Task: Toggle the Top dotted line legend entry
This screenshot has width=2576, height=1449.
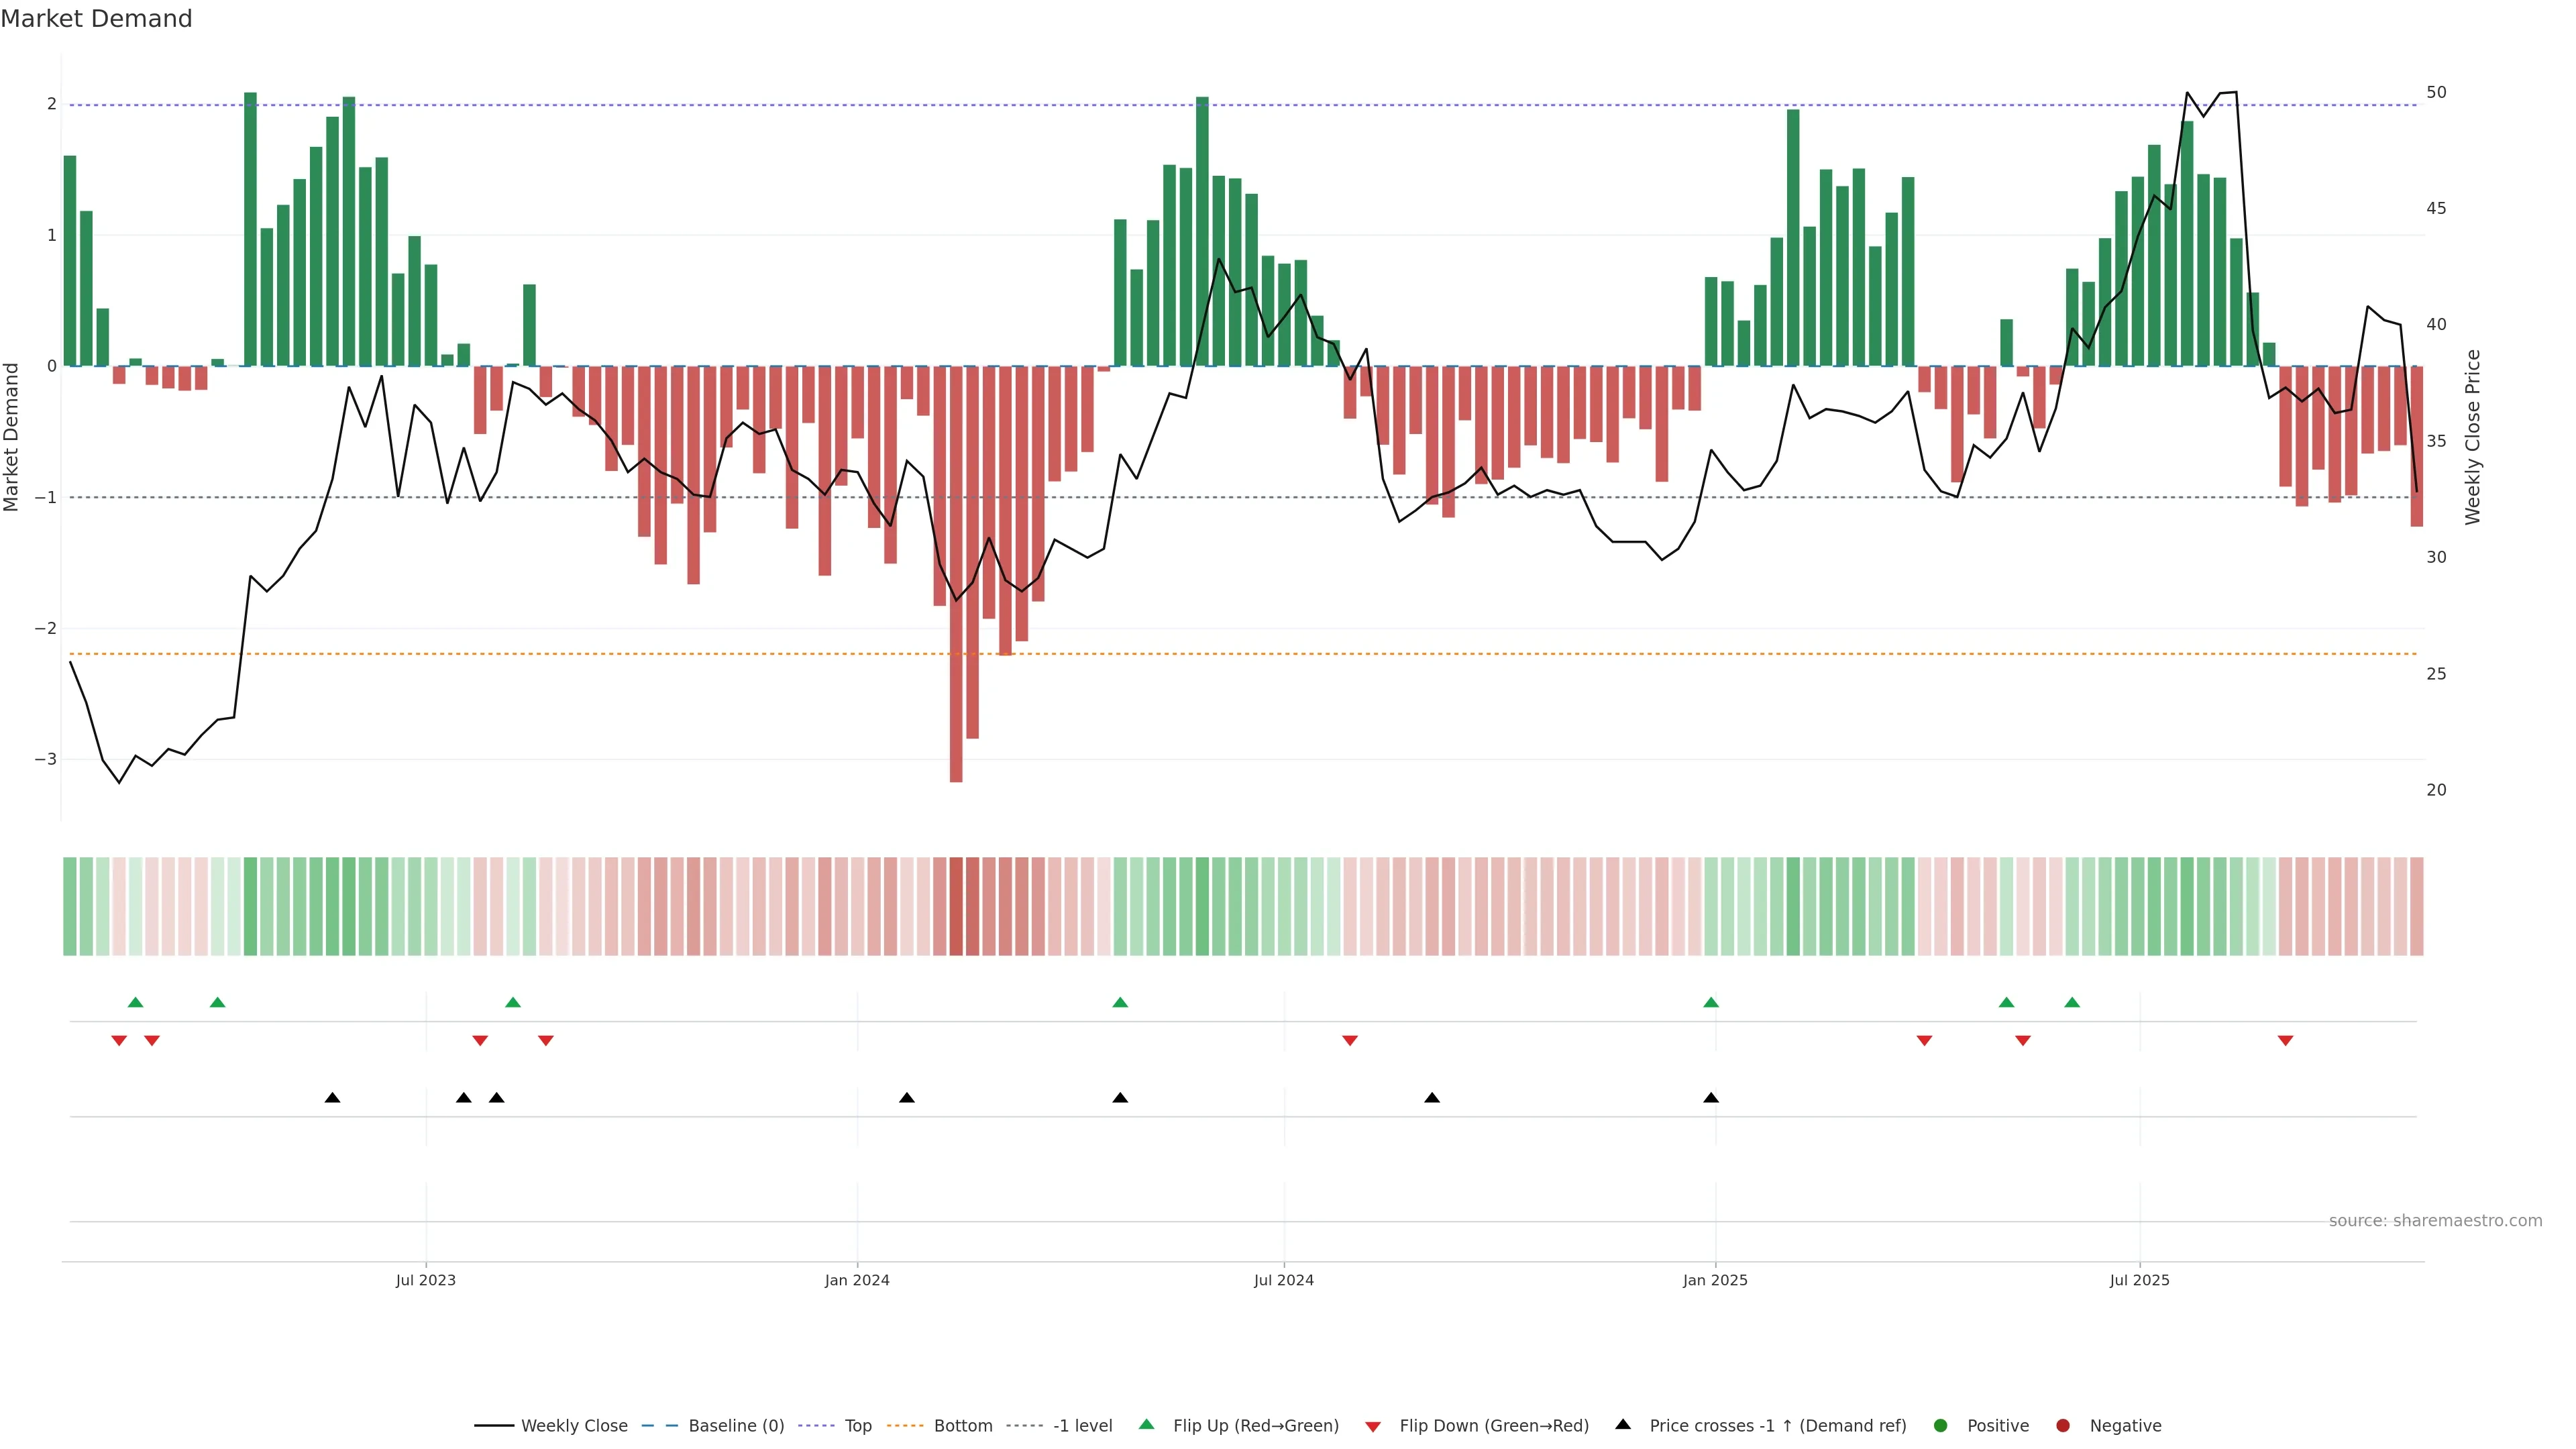Action: point(857,1425)
